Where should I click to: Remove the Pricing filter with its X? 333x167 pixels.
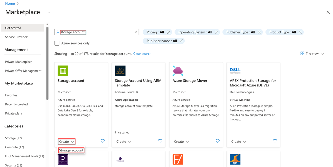pyautogui.click(x=169, y=32)
